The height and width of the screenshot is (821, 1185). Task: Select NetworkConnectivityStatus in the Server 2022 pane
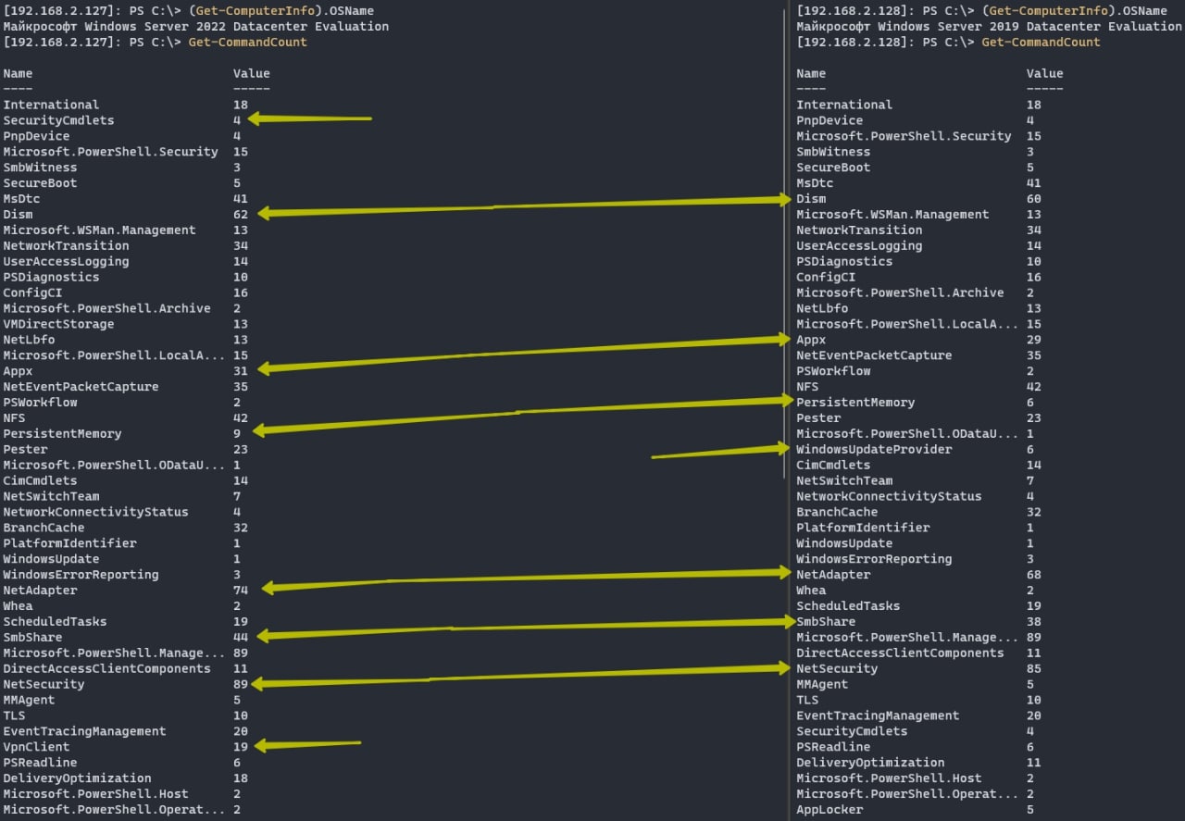96,513
